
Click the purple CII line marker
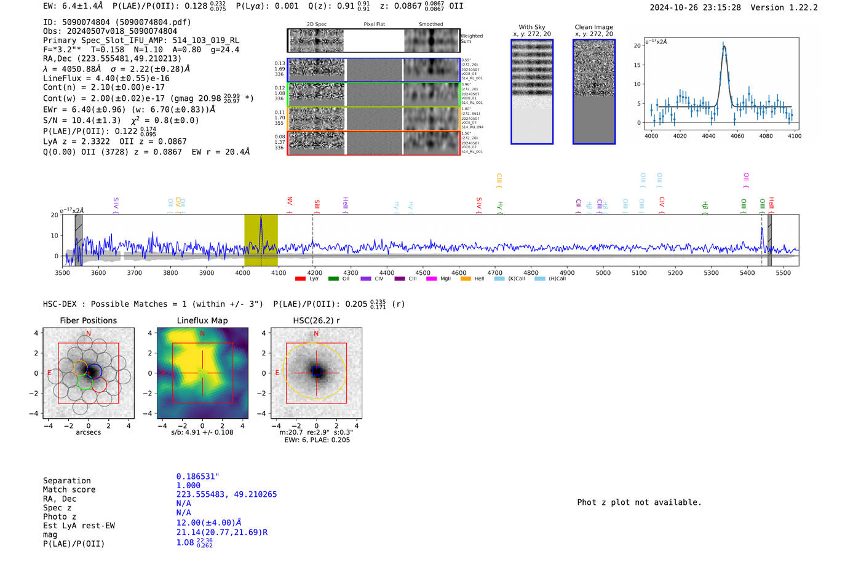[578, 206]
